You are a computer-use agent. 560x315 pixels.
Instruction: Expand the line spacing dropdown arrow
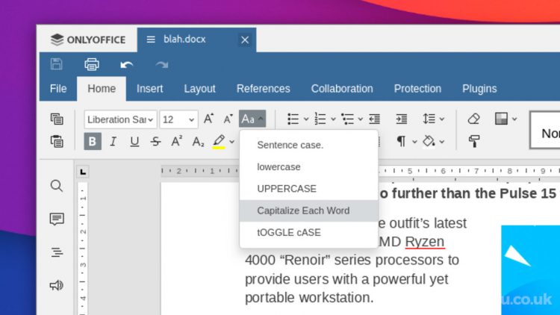(442, 119)
